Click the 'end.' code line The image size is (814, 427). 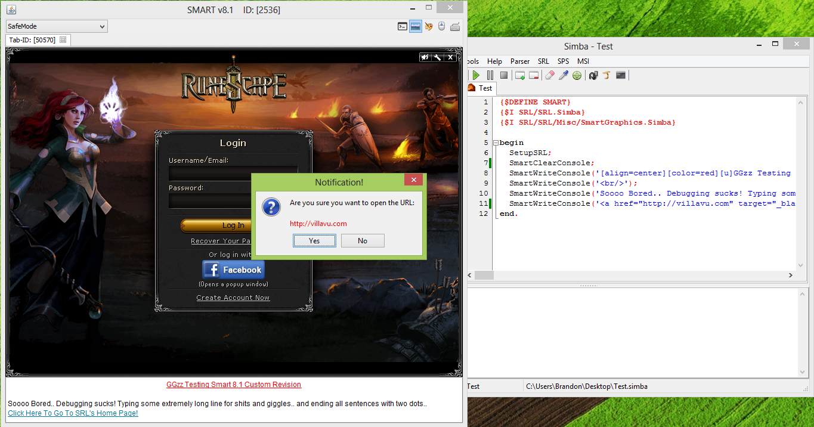(x=509, y=213)
